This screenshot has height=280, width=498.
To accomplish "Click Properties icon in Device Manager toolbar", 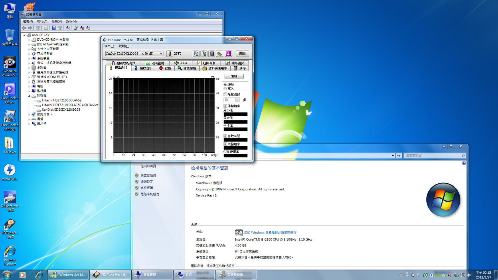I will point(46,28).
